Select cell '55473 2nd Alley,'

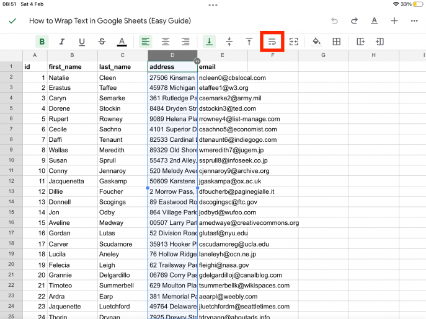[x=172, y=160]
